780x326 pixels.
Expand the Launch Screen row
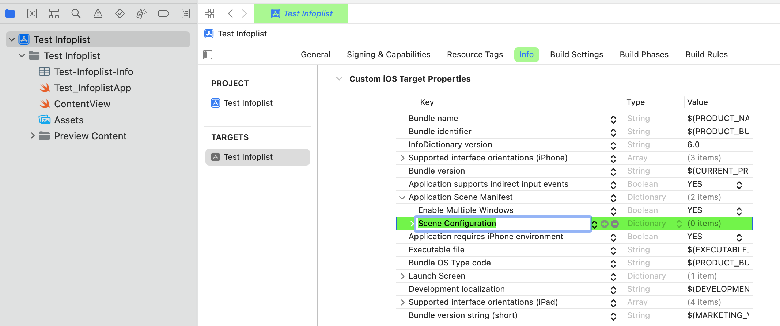point(402,276)
